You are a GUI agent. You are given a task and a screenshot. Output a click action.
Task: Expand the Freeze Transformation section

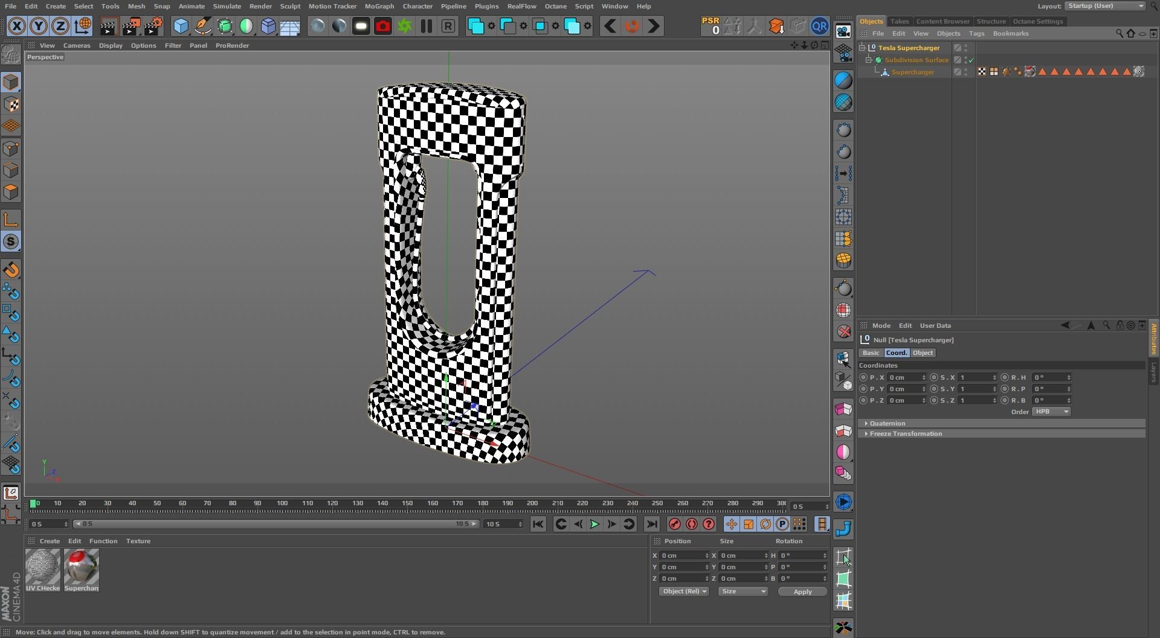coord(905,434)
